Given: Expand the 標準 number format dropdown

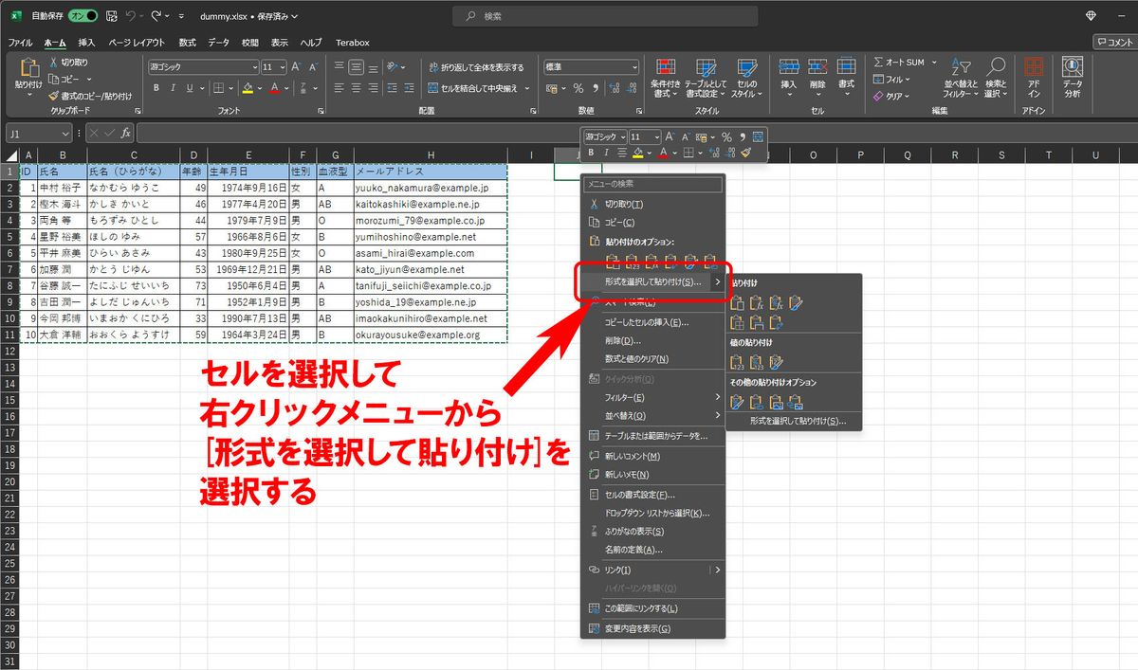Looking at the screenshot, I should point(635,67).
